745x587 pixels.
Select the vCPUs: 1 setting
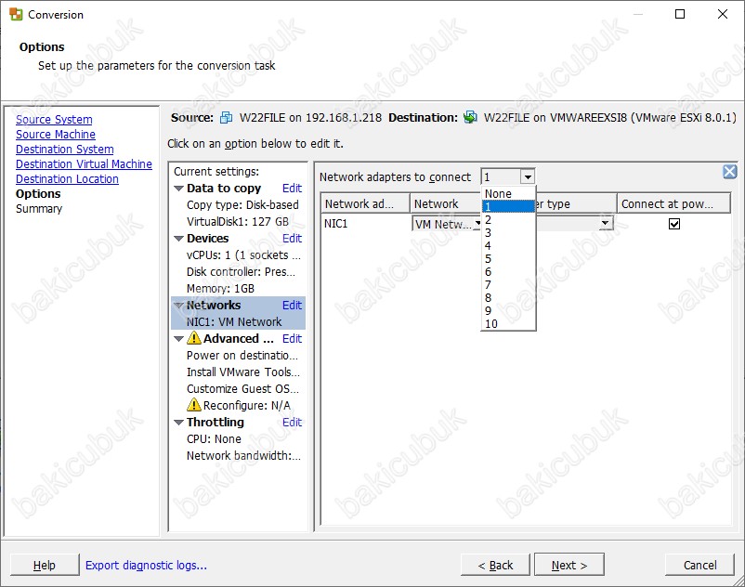coord(243,255)
